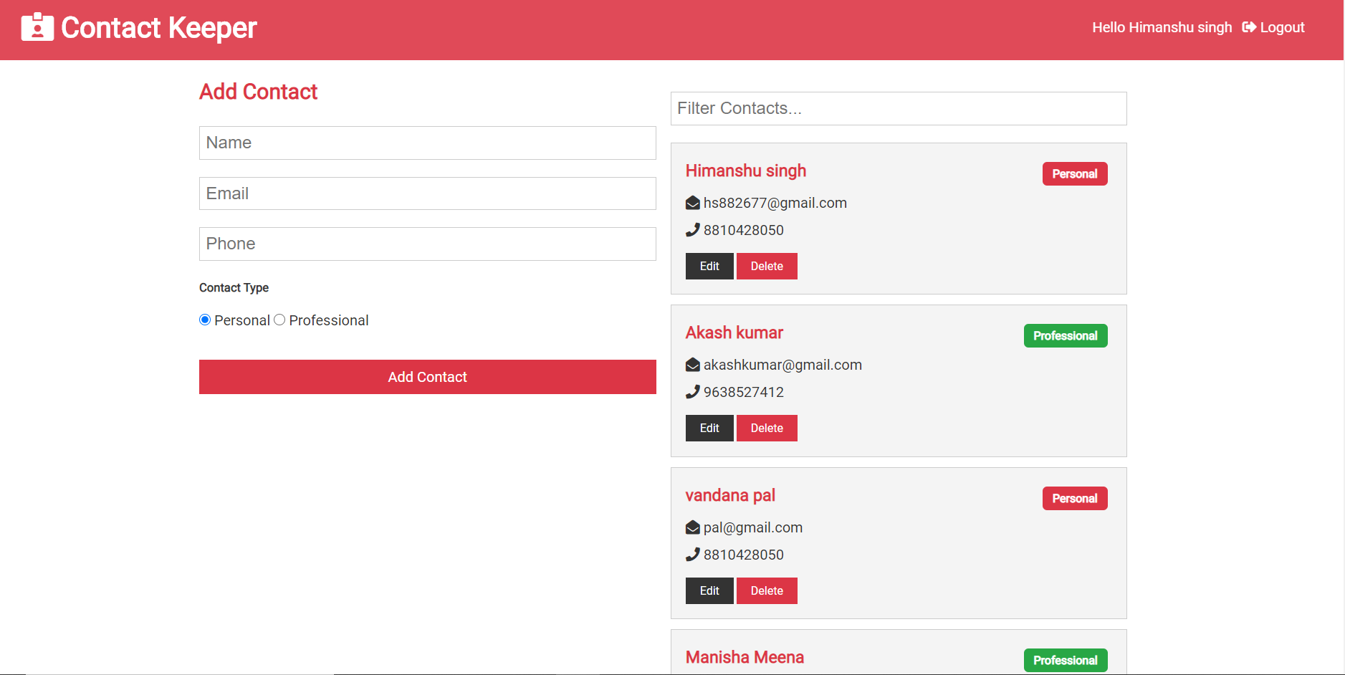Click the Contact Keeper card icon in header

tap(37, 27)
